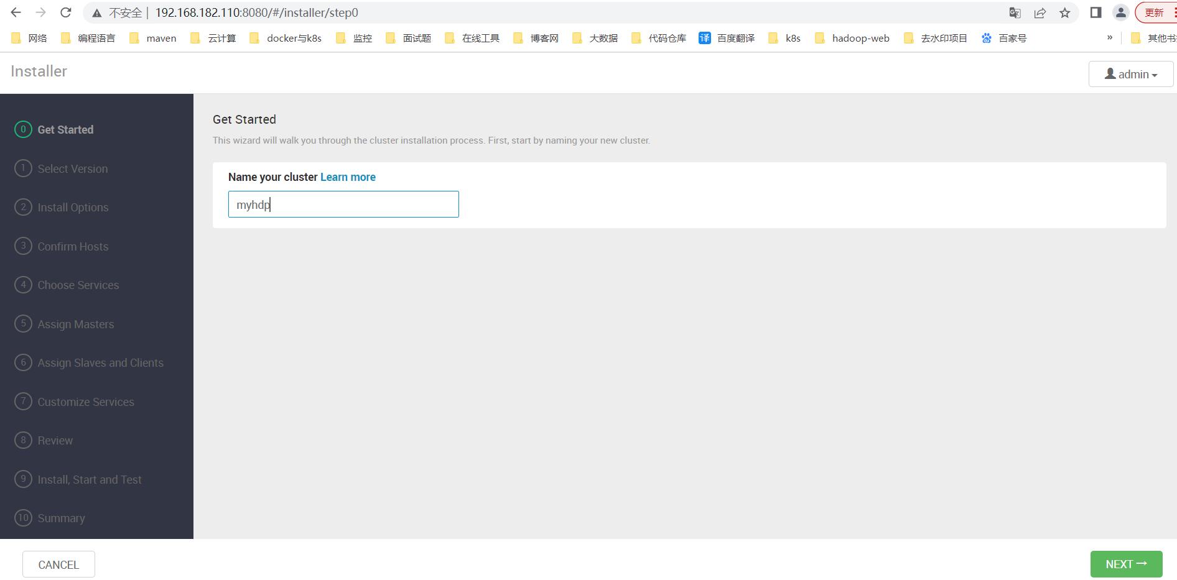Open the 大数据 bookmark folder
Screen dimensions: 1177x580
(595, 38)
